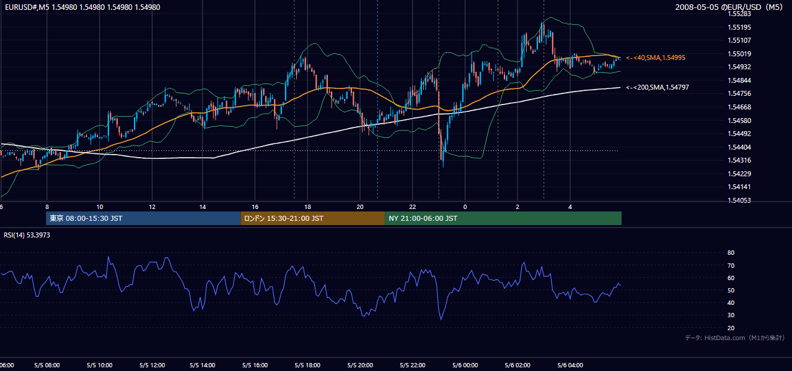Click hour label 0 below price chart
This screenshot has width=792, height=371.
pos(465,206)
